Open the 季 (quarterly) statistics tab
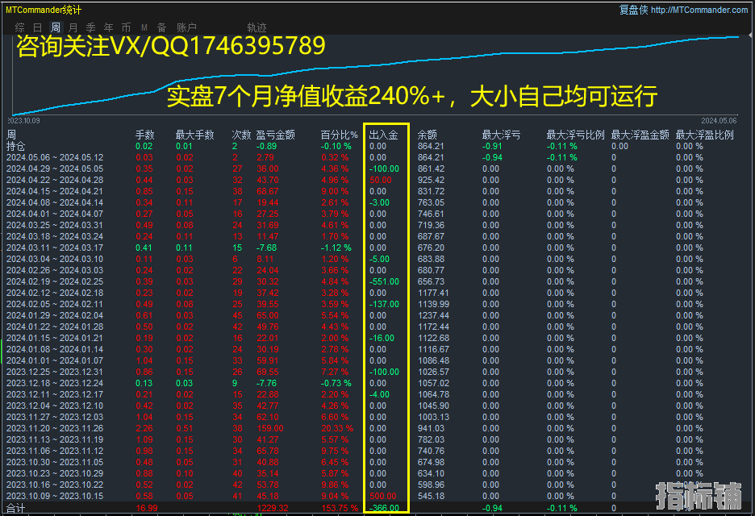Screen dimensions: 755x516 [x=91, y=27]
